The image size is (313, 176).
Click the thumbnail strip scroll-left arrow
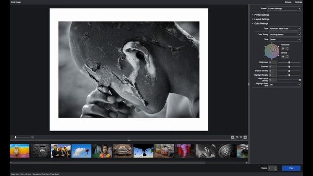11,163
